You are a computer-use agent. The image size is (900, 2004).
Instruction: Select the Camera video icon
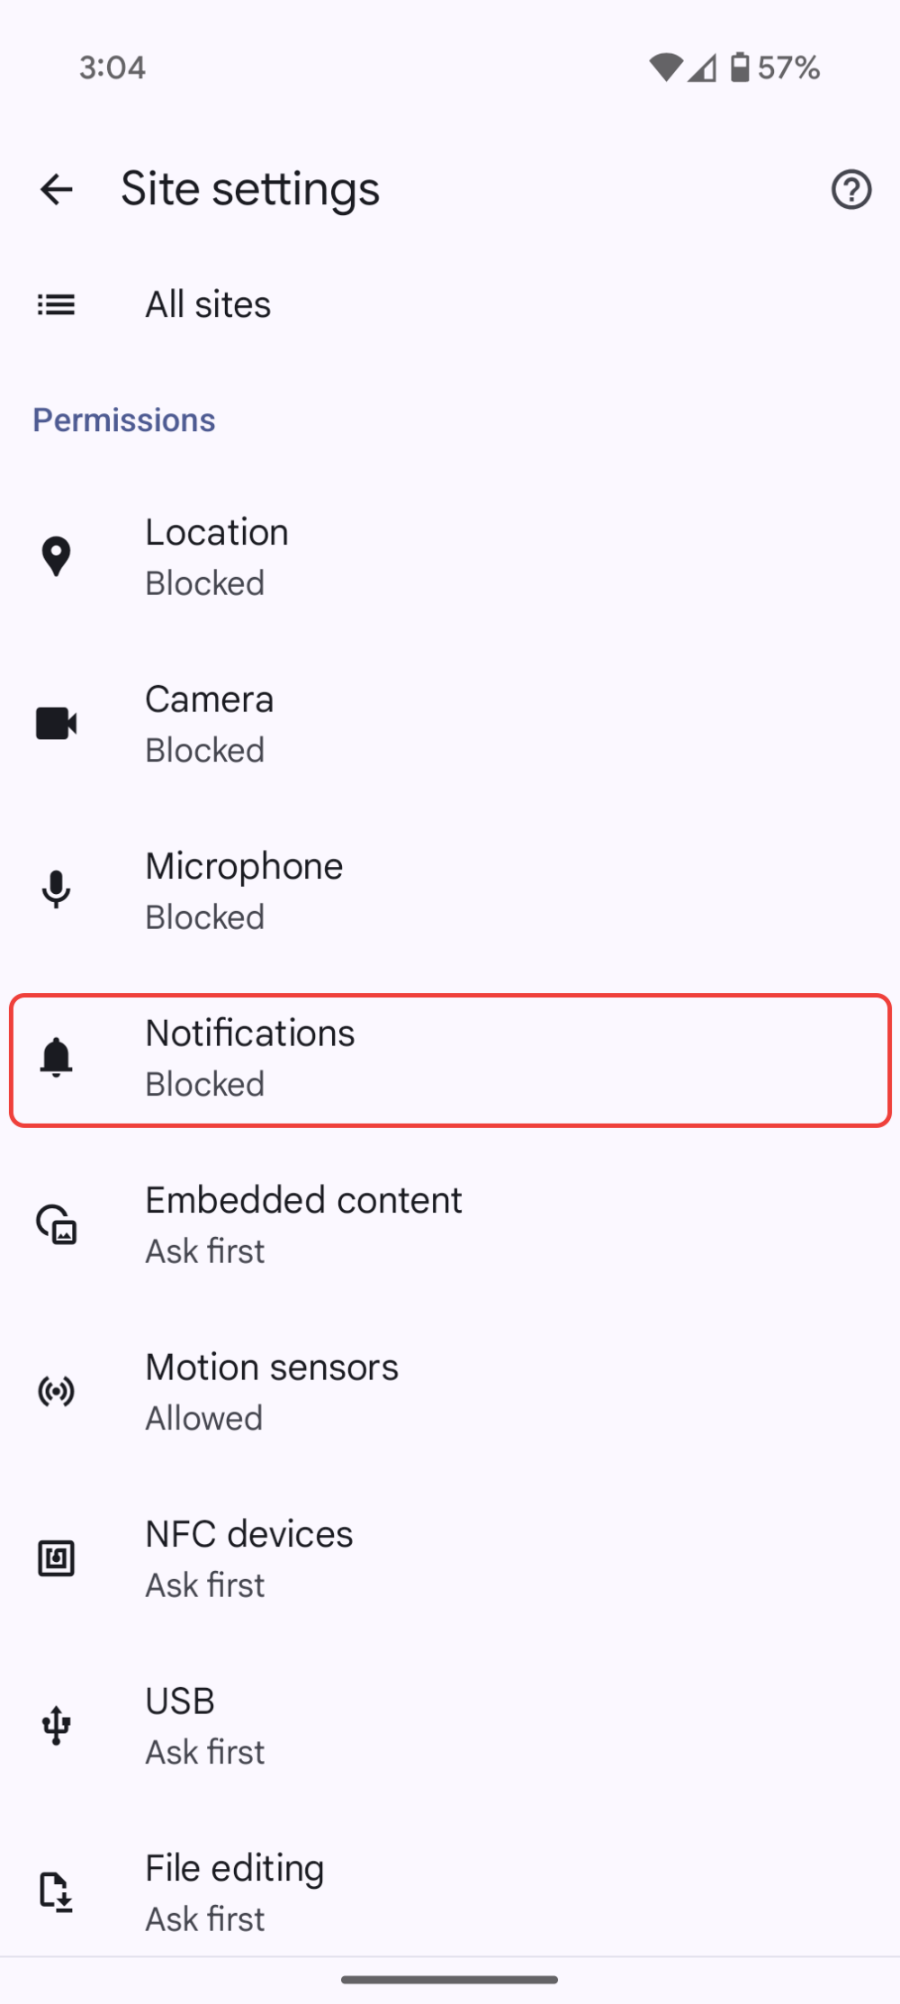tap(56, 723)
